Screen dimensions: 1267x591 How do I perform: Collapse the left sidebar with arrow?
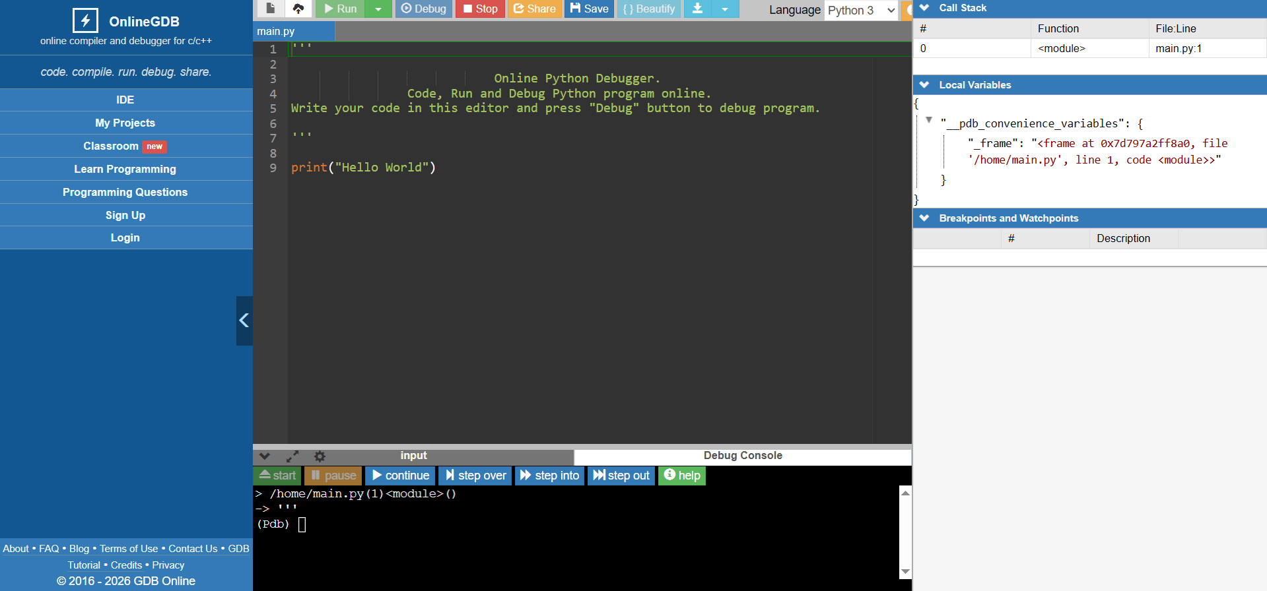pos(244,321)
